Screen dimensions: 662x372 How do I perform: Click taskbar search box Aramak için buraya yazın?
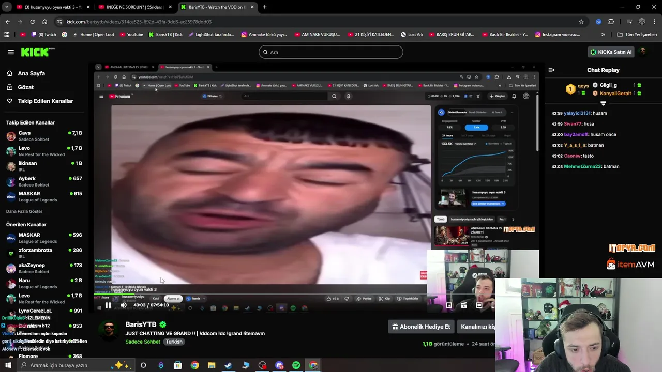[76, 365]
